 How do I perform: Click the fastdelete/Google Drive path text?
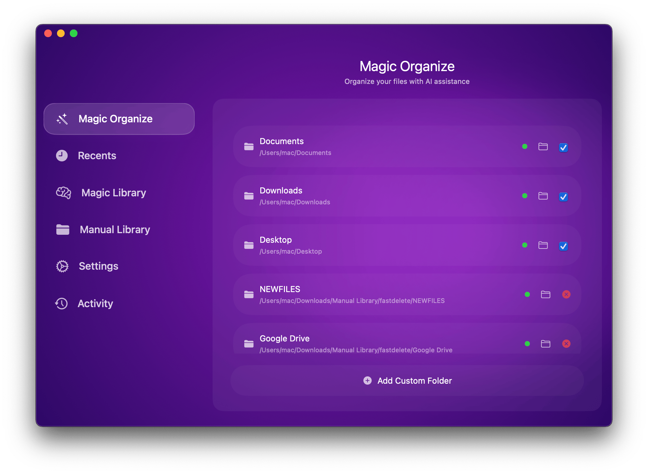356,350
